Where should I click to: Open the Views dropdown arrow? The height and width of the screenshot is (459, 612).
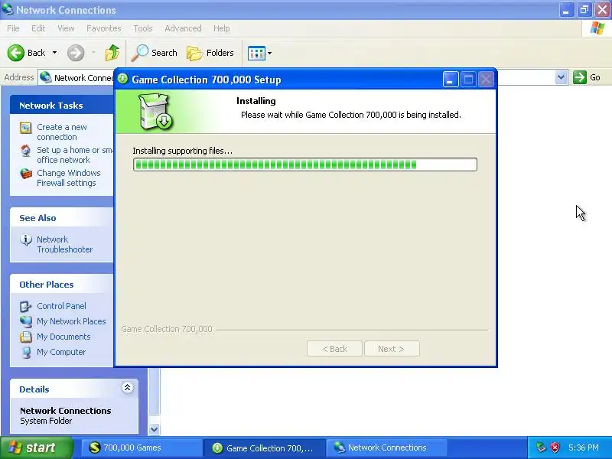(x=270, y=53)
